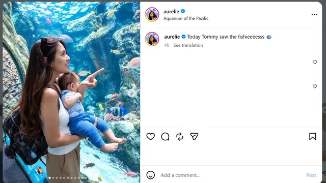Like the comment using the upper small heart
This screenshot has width=326, height=183.
(315, 62)
